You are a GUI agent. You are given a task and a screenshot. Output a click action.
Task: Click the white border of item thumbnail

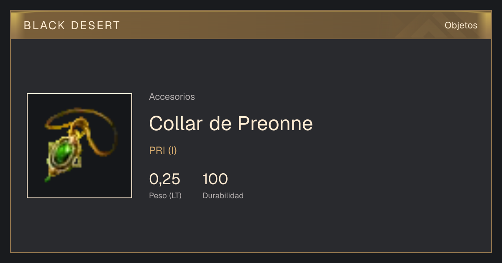pyautogui.click(x=79, y=94)
